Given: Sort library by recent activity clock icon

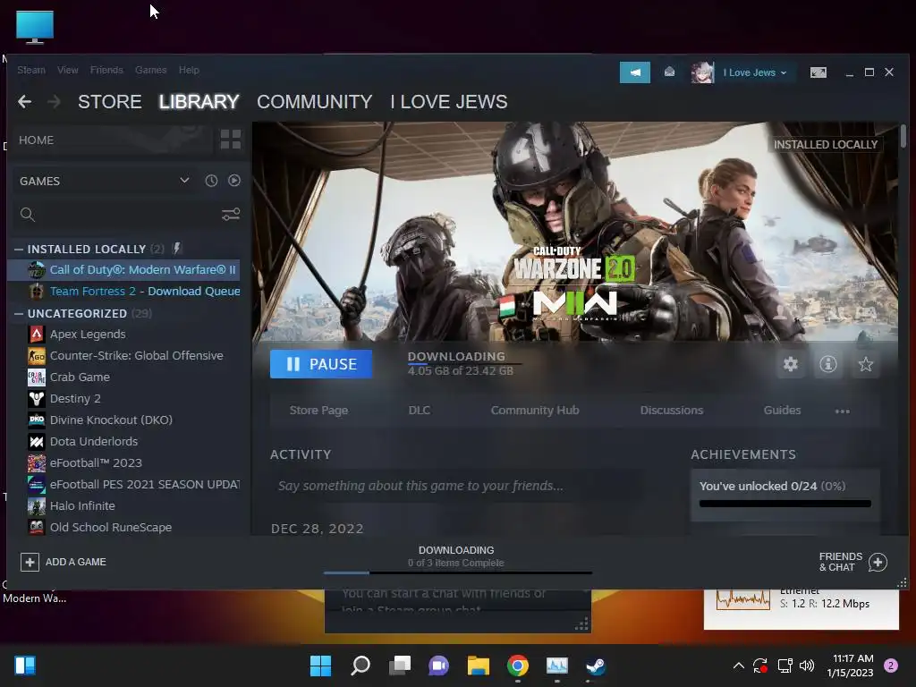Looking at the screenshot, I should point(211,181).
